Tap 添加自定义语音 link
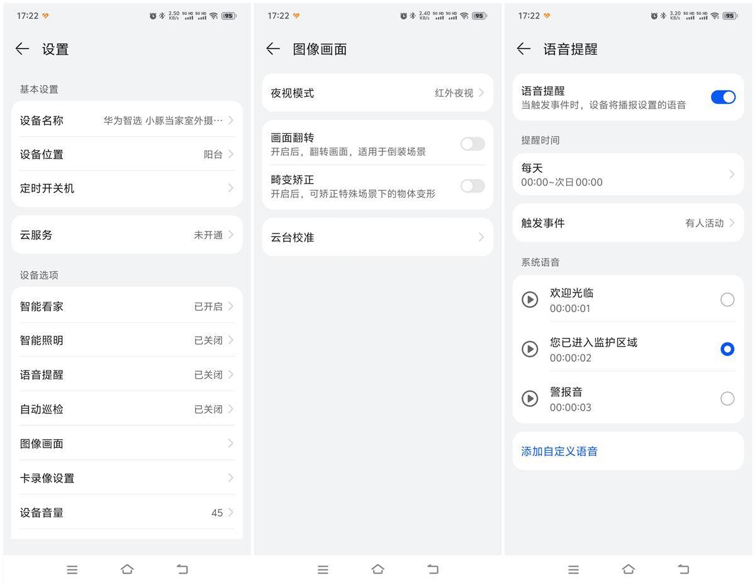 tap(559, 451)
